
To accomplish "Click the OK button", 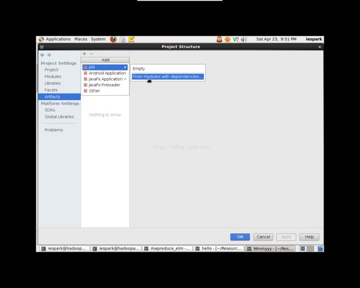I will 240,237.
